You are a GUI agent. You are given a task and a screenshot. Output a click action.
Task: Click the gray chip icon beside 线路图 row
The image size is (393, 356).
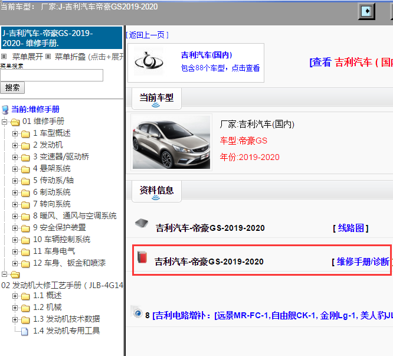click(x=142, y=223)
